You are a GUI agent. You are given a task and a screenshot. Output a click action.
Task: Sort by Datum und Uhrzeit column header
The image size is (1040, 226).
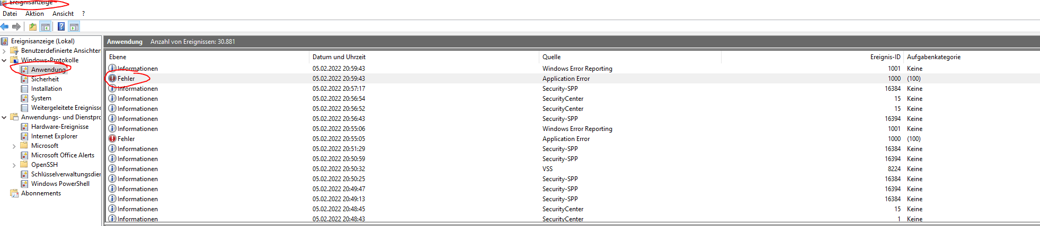(339, 57)
